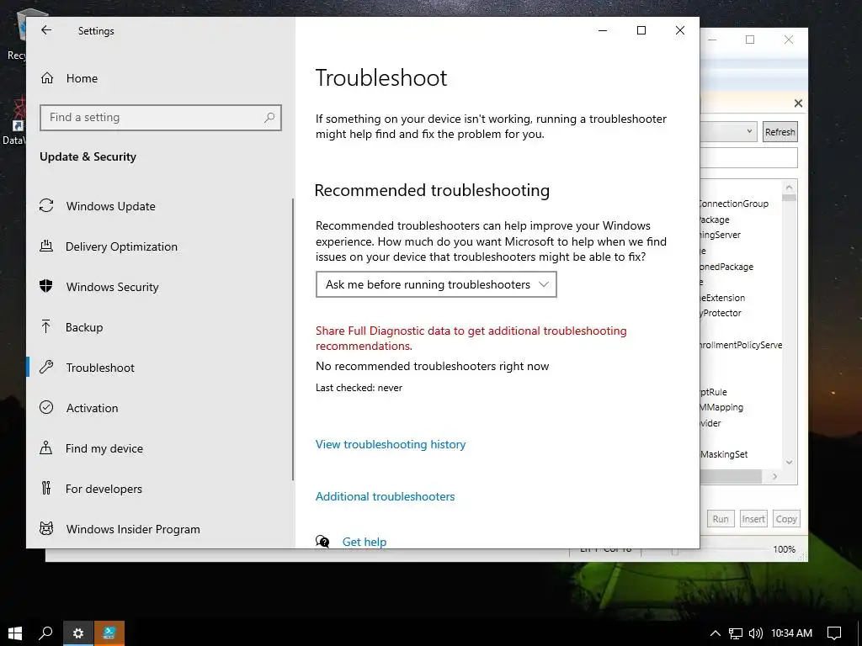Screen dimensions: 862x646
Task: Show hidden tray icons chevron
Action: (x=716, y=633)
